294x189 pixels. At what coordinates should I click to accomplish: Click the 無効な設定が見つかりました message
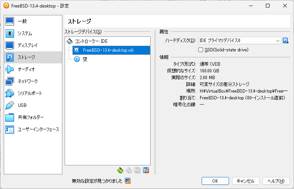(x=97, y=181)
